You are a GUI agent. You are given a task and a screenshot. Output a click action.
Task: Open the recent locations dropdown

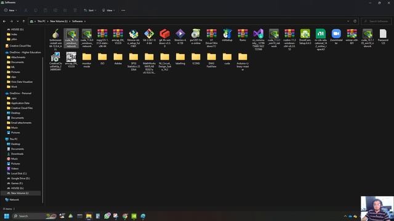(x=18, y=21)
